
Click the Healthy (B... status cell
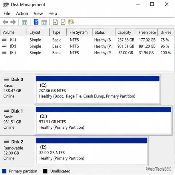(104, 40)
